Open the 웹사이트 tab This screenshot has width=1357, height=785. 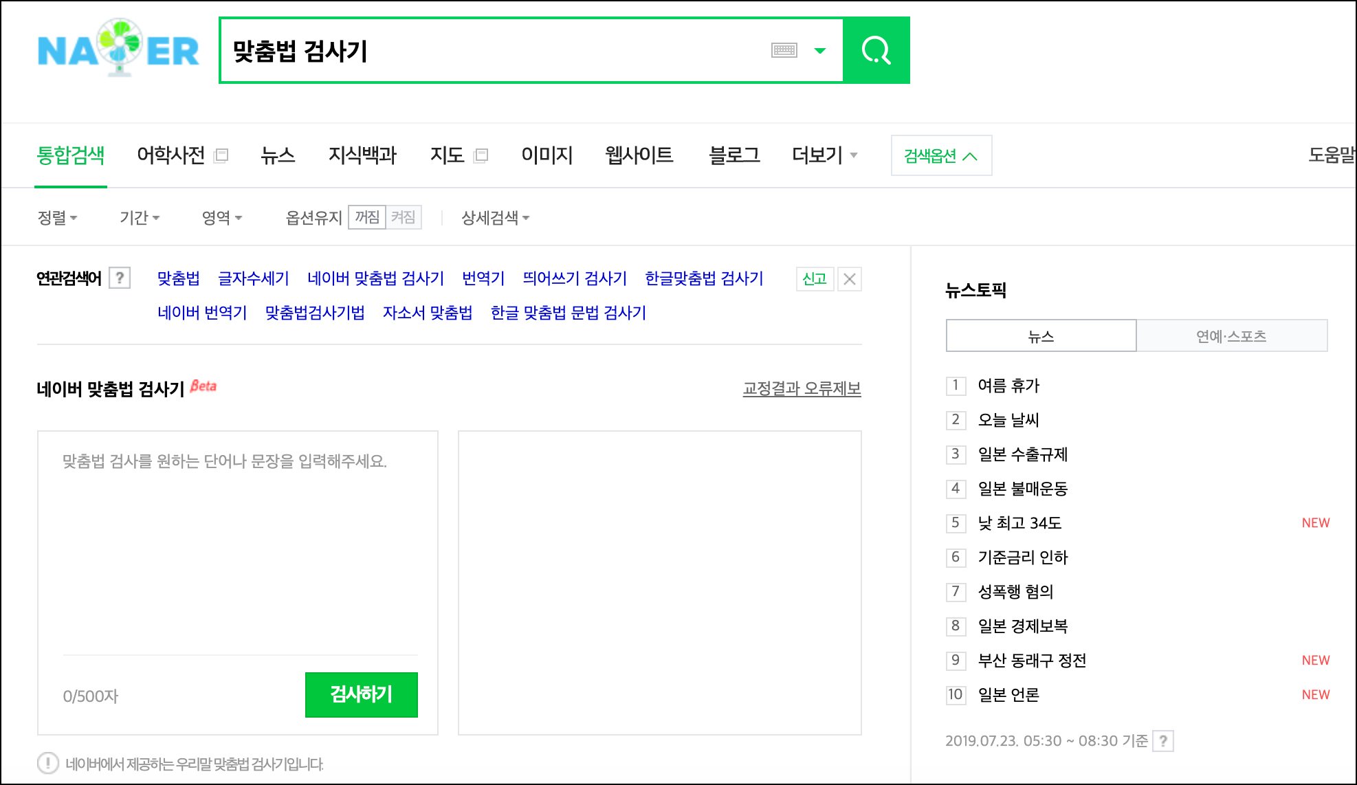639,155
